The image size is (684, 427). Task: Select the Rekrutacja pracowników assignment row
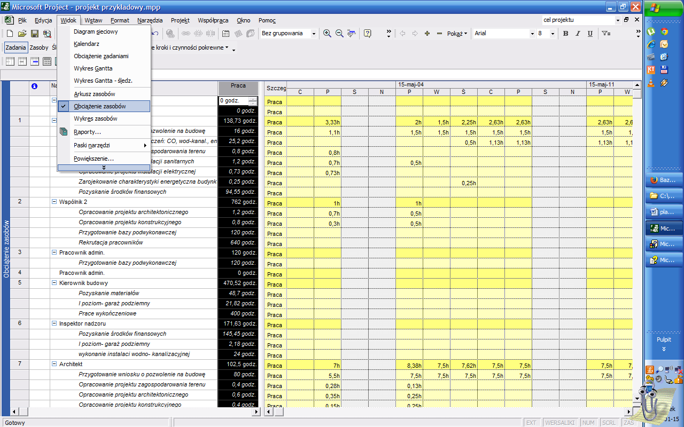[111, 242]
